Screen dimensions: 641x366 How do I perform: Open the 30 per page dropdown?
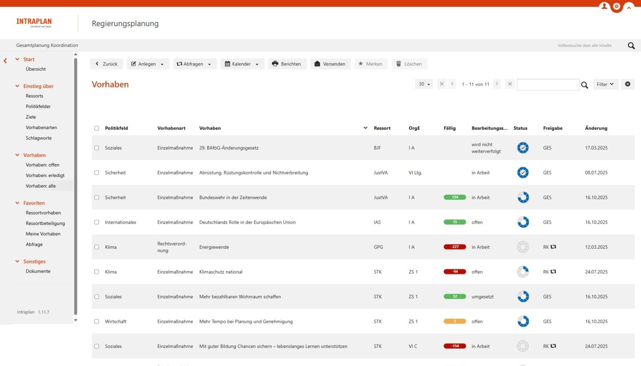pyautogui.click(x=424, y=84)
